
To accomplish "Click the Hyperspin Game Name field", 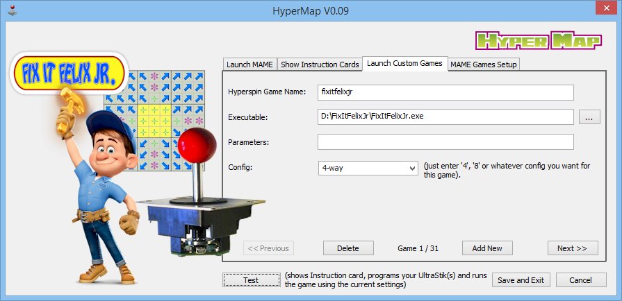I will (x=445, y=92).
